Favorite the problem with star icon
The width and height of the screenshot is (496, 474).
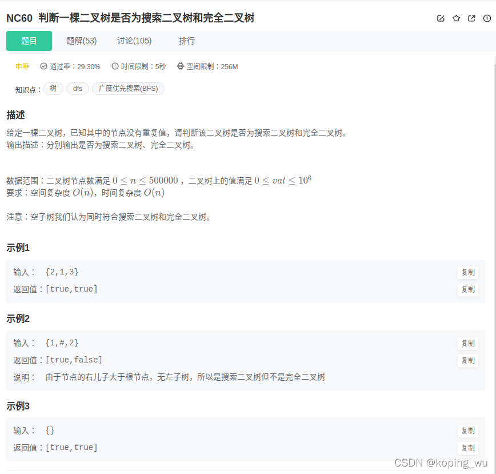coord(456,18)
